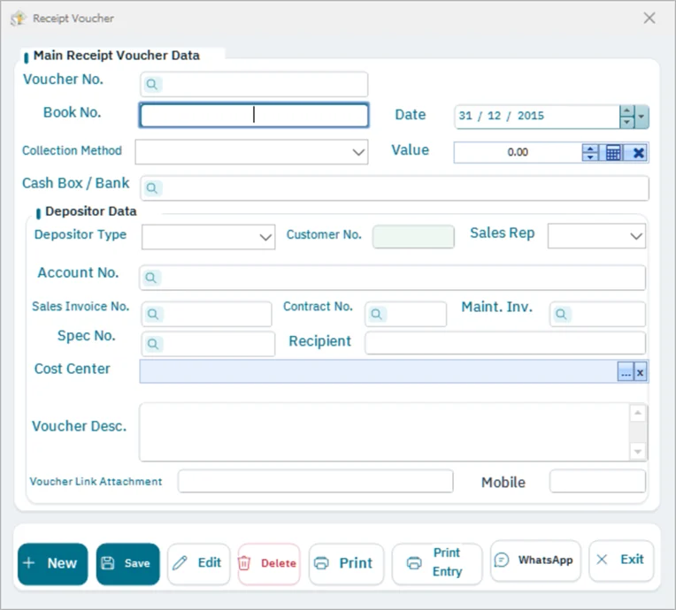Click the Mobile input field
The width and height of the screenshot is (676, 610).
click(x=597, y=481)
